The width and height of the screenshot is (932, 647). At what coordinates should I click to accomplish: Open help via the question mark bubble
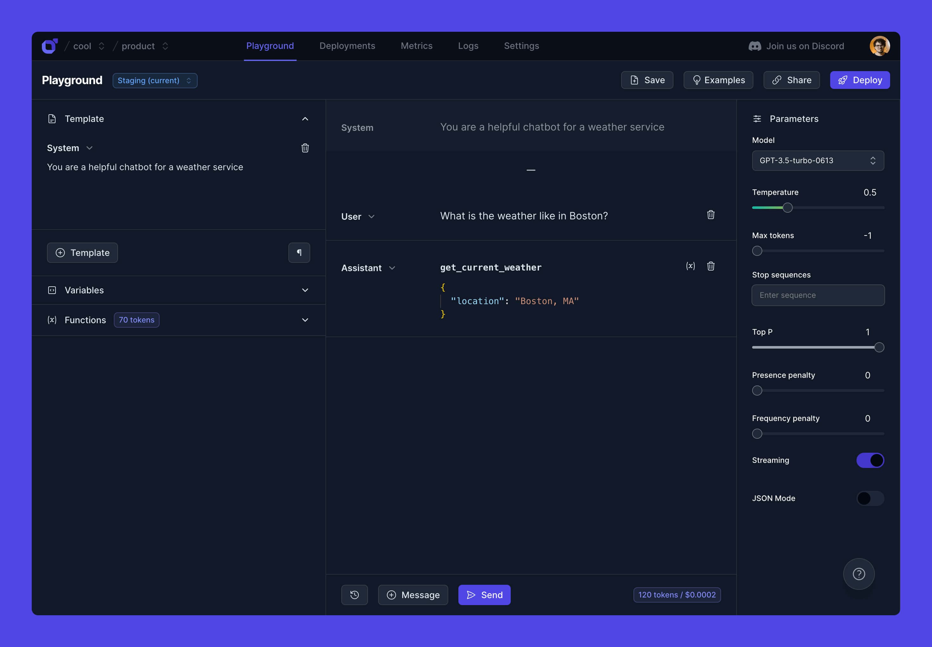(858, 574)
